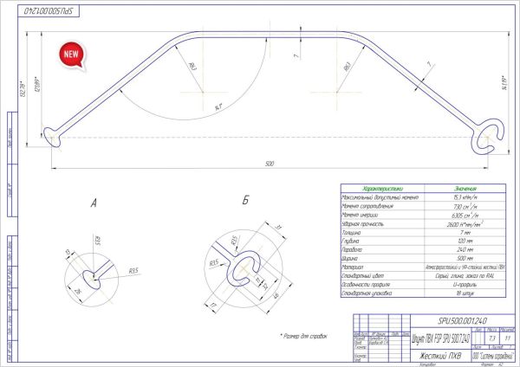Select the 500 width dimension label
The height and width of the screenshot is (367, 520).
(270, 164)
